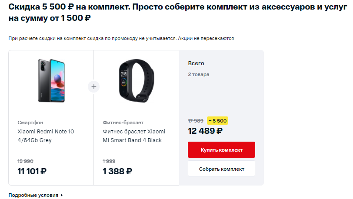
Task: Click the arrow next to Подробные условия
Action: 62,195
